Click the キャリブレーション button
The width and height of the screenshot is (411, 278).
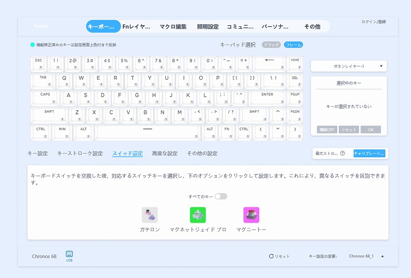[x=369, y=154]
